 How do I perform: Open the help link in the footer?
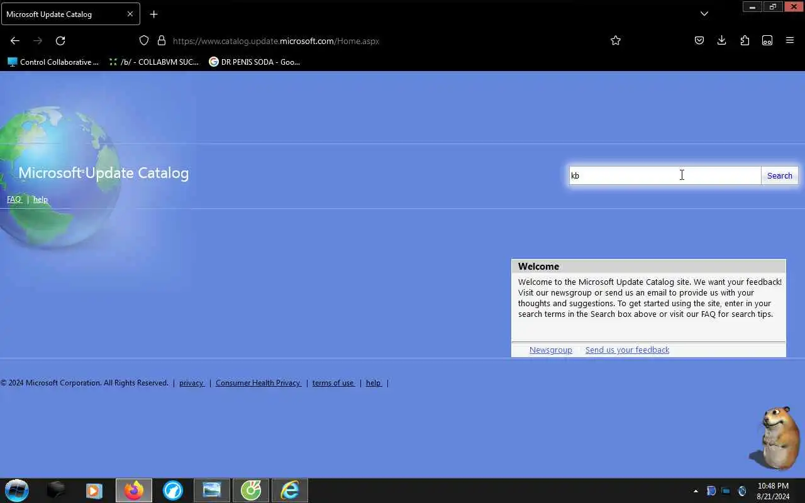tap(374, 383)
